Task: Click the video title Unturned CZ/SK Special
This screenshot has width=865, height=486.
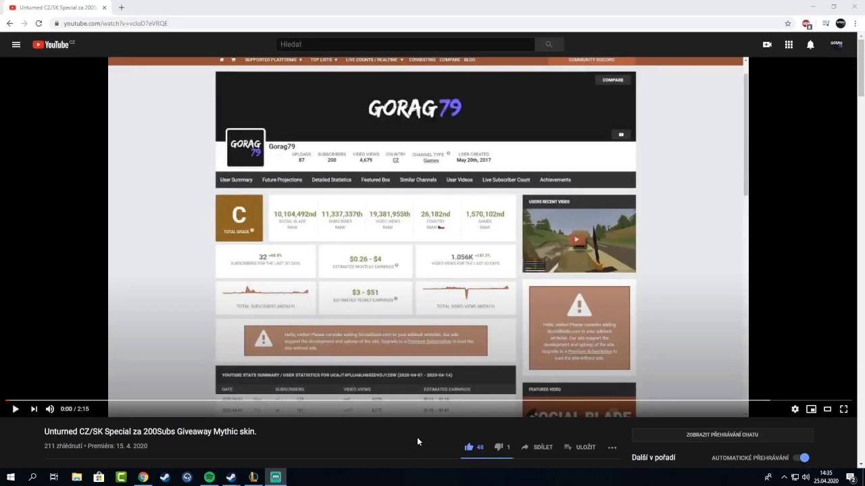Action: coord(150,431)
